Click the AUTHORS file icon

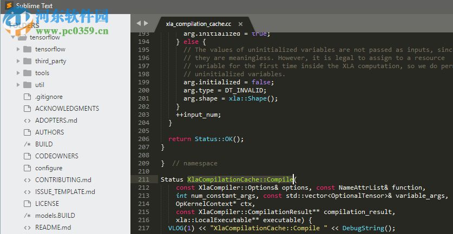[27, 132]
